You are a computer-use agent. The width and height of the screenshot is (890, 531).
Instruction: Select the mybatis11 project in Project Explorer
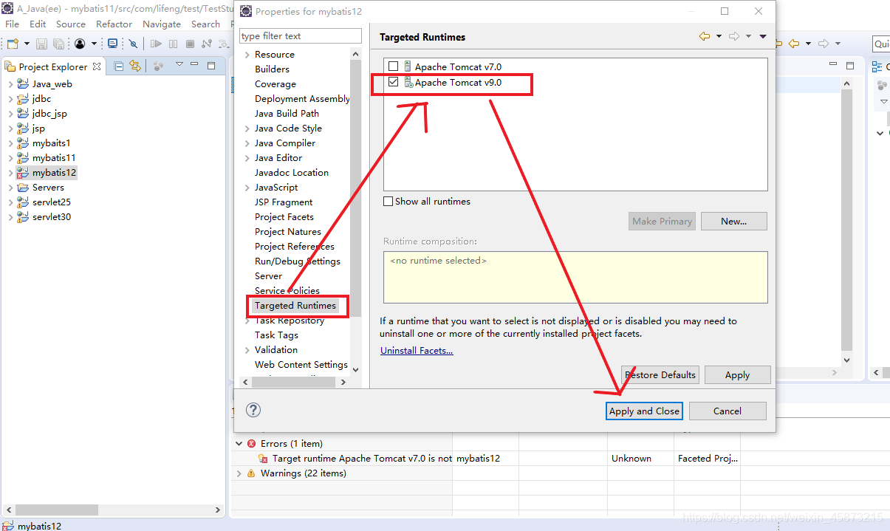pos(54,158)
